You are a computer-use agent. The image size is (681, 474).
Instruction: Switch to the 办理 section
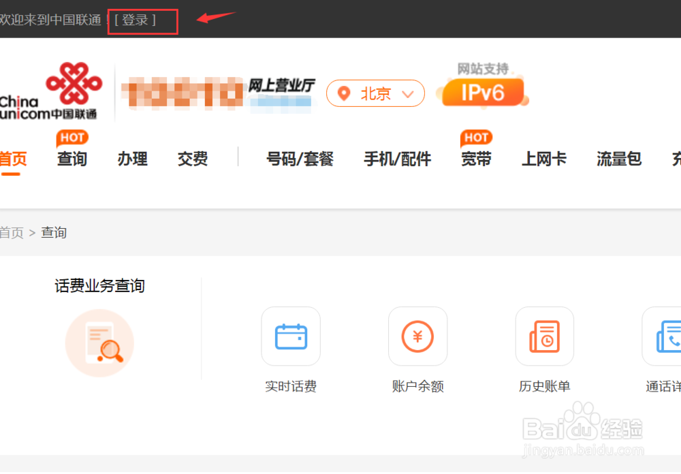point(132,159)
